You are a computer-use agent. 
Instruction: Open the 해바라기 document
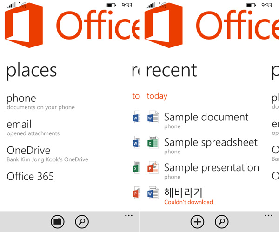(x=183, y=192)
